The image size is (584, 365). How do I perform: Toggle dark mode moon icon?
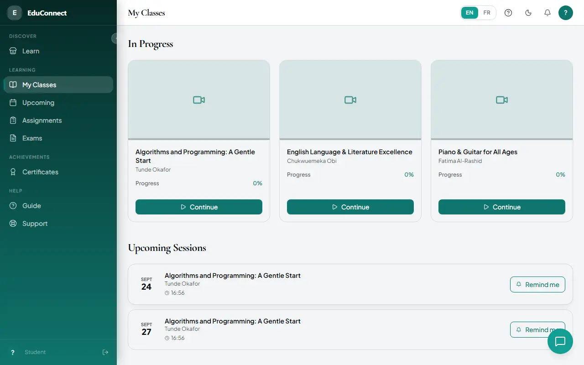coord(528,13)
